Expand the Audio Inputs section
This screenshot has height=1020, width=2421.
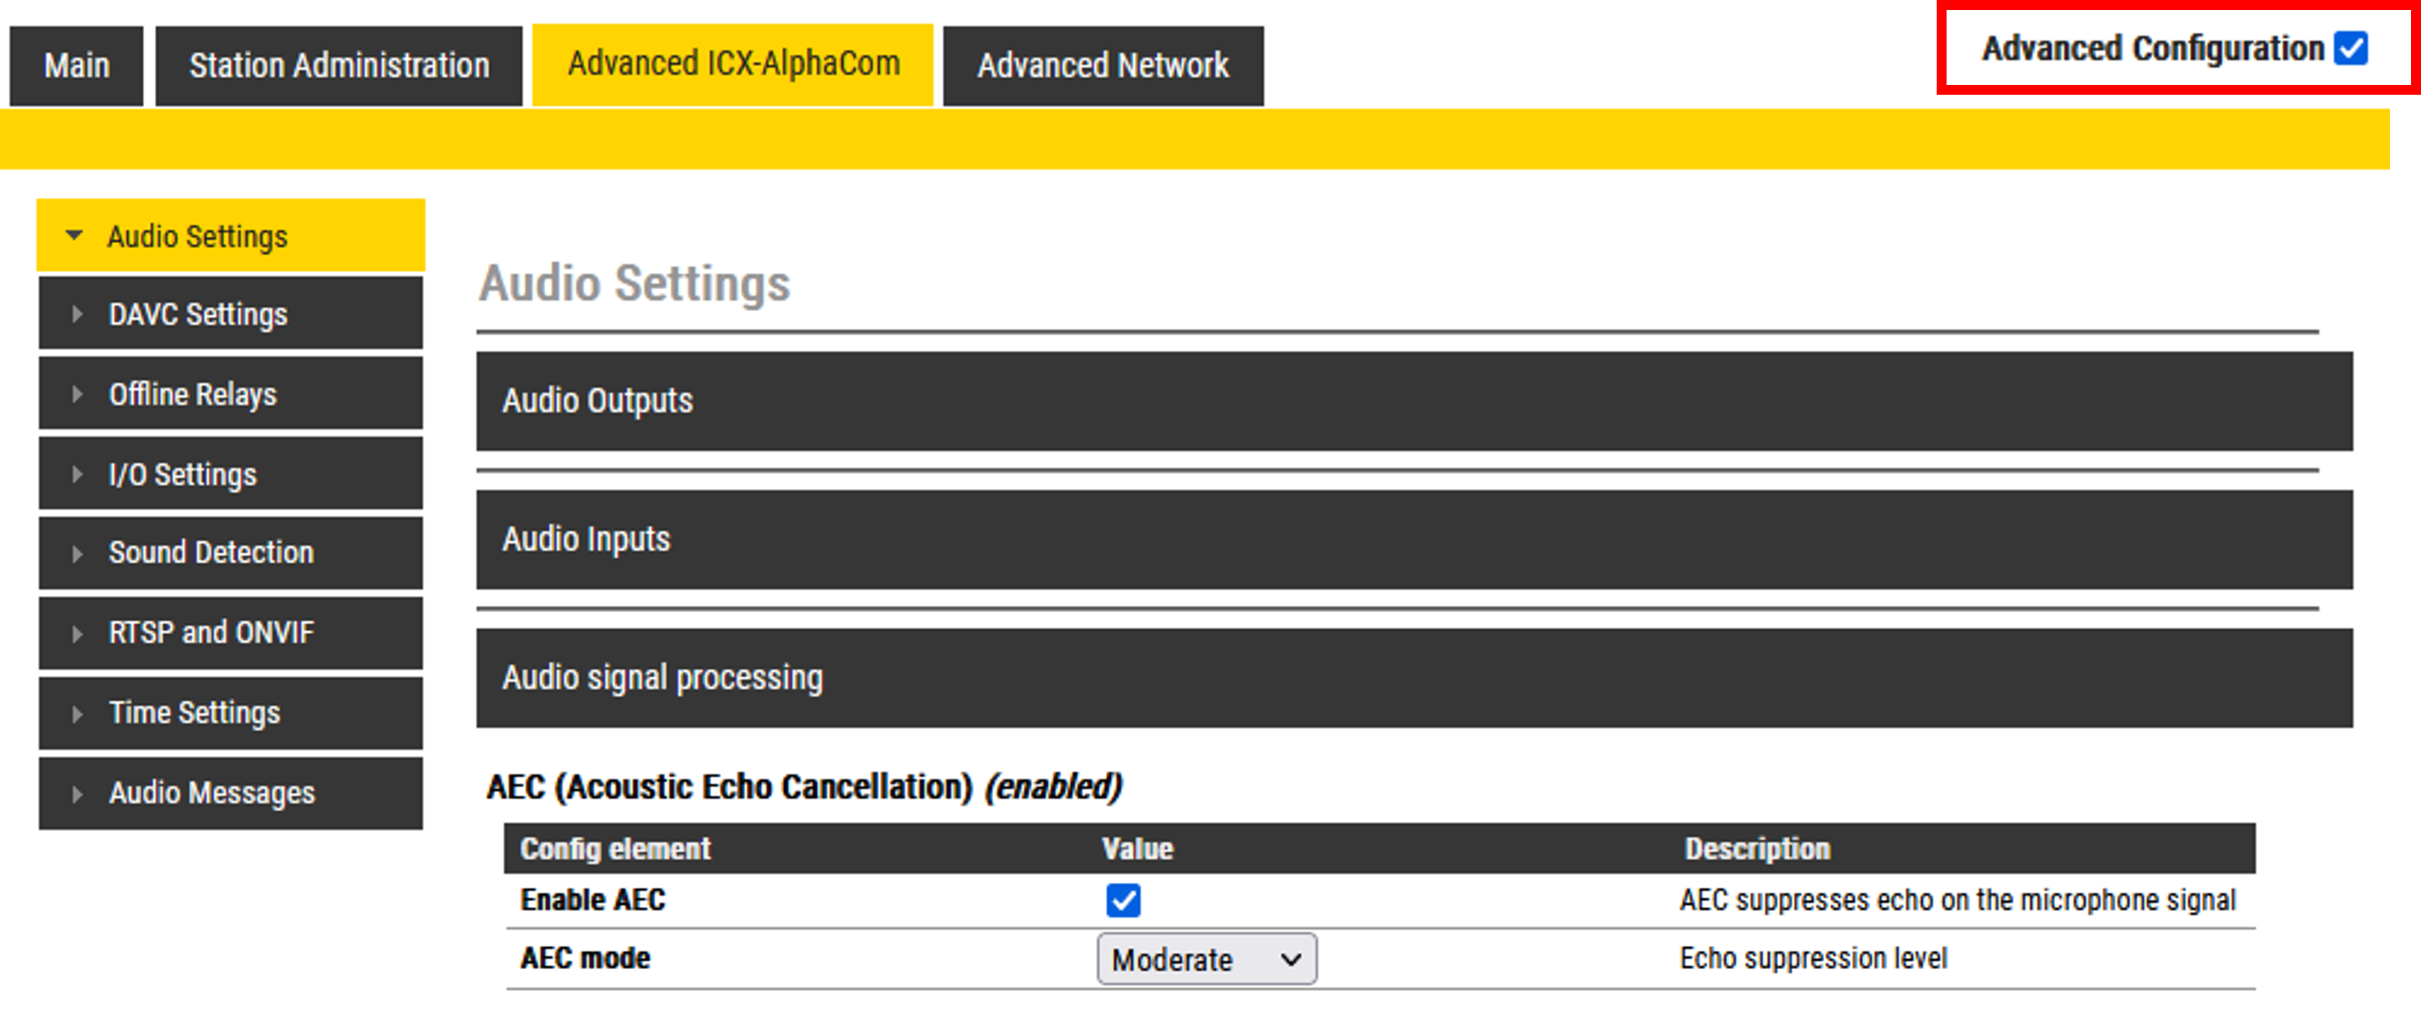point(1413,539)
